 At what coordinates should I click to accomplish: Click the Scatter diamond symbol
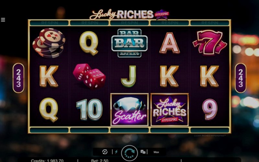(129, 110)
